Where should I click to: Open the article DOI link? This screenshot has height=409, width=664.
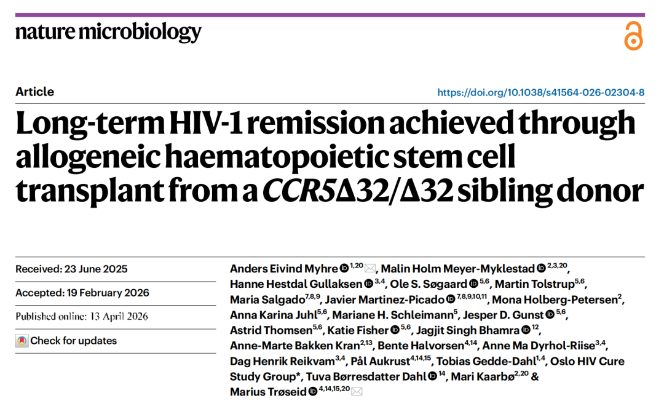point(540,92)
